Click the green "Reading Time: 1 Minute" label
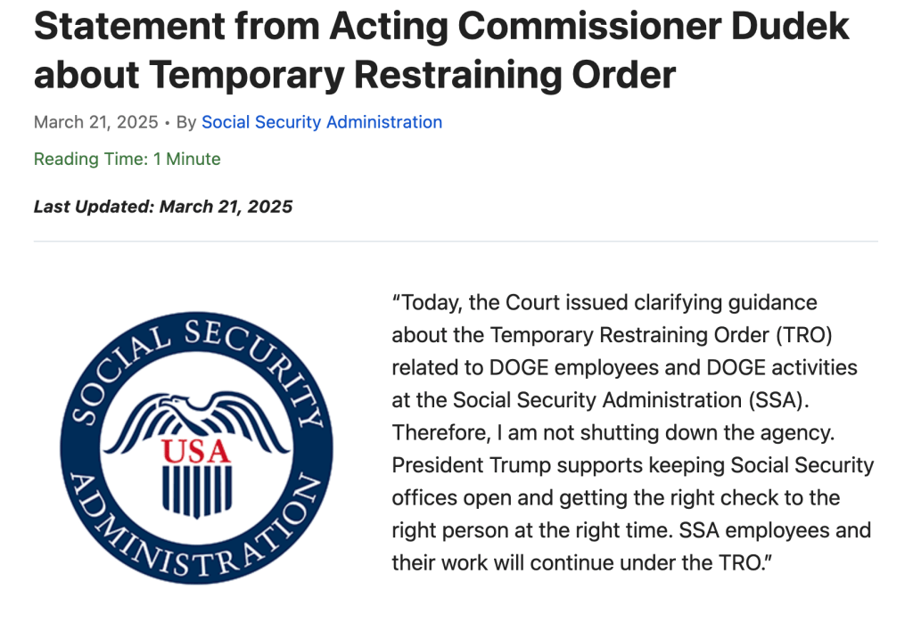Viewport: 913px width, 639px height. [x=127, y=160]
